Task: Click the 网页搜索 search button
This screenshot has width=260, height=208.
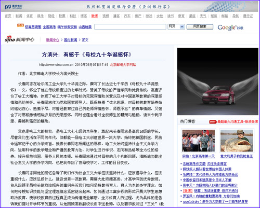Action: point(200,26)
